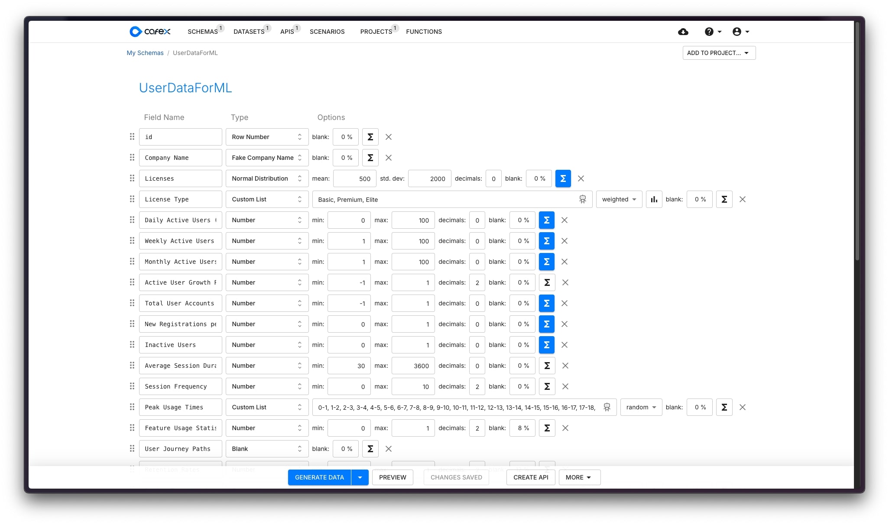This screenshot has height=525, width=889.
Task: Click the max input for Average Session Duration
Action: coord(412,366)
